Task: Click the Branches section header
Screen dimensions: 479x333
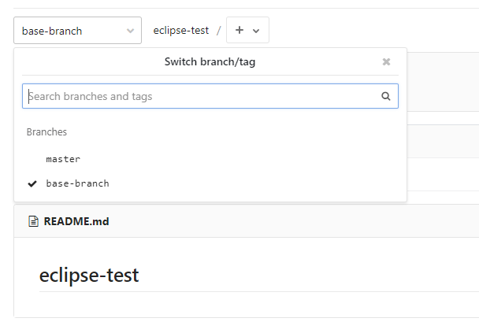Action: click(47, 132)
